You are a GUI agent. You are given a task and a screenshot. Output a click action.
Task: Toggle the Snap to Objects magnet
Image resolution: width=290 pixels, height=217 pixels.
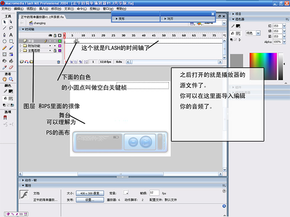pyautogui.click(x=5, y=117)
